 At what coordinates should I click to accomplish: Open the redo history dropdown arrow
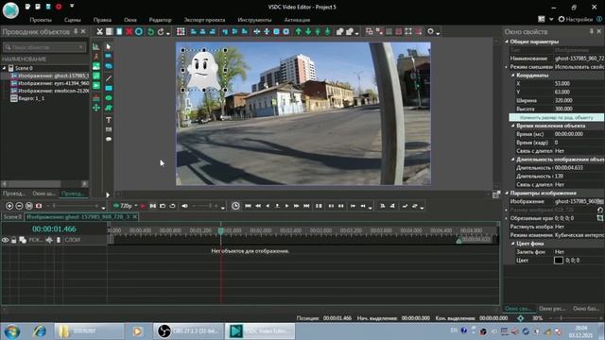tap(168, 34)
